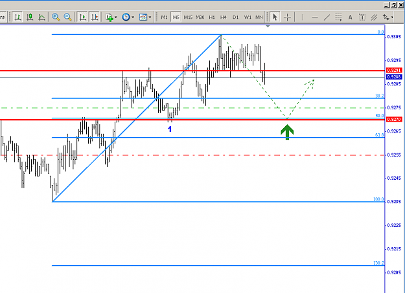Zoom in on the chart
The width and height of the screenshot is (405, 293).
coord(56,17)
